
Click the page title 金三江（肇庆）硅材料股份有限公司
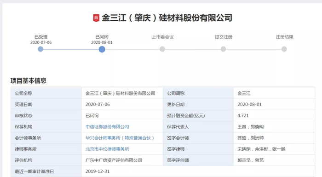click(x=167, y=18)
